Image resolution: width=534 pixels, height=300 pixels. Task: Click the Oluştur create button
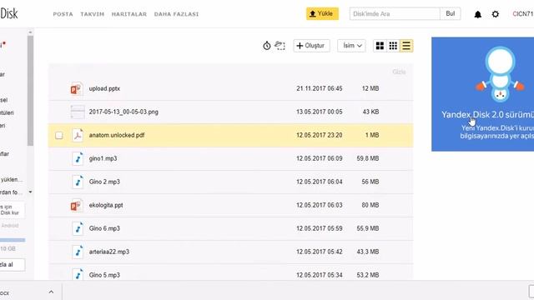tap(311, 46)
